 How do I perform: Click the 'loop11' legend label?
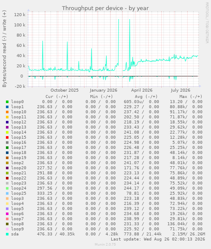tap(19, 117)
